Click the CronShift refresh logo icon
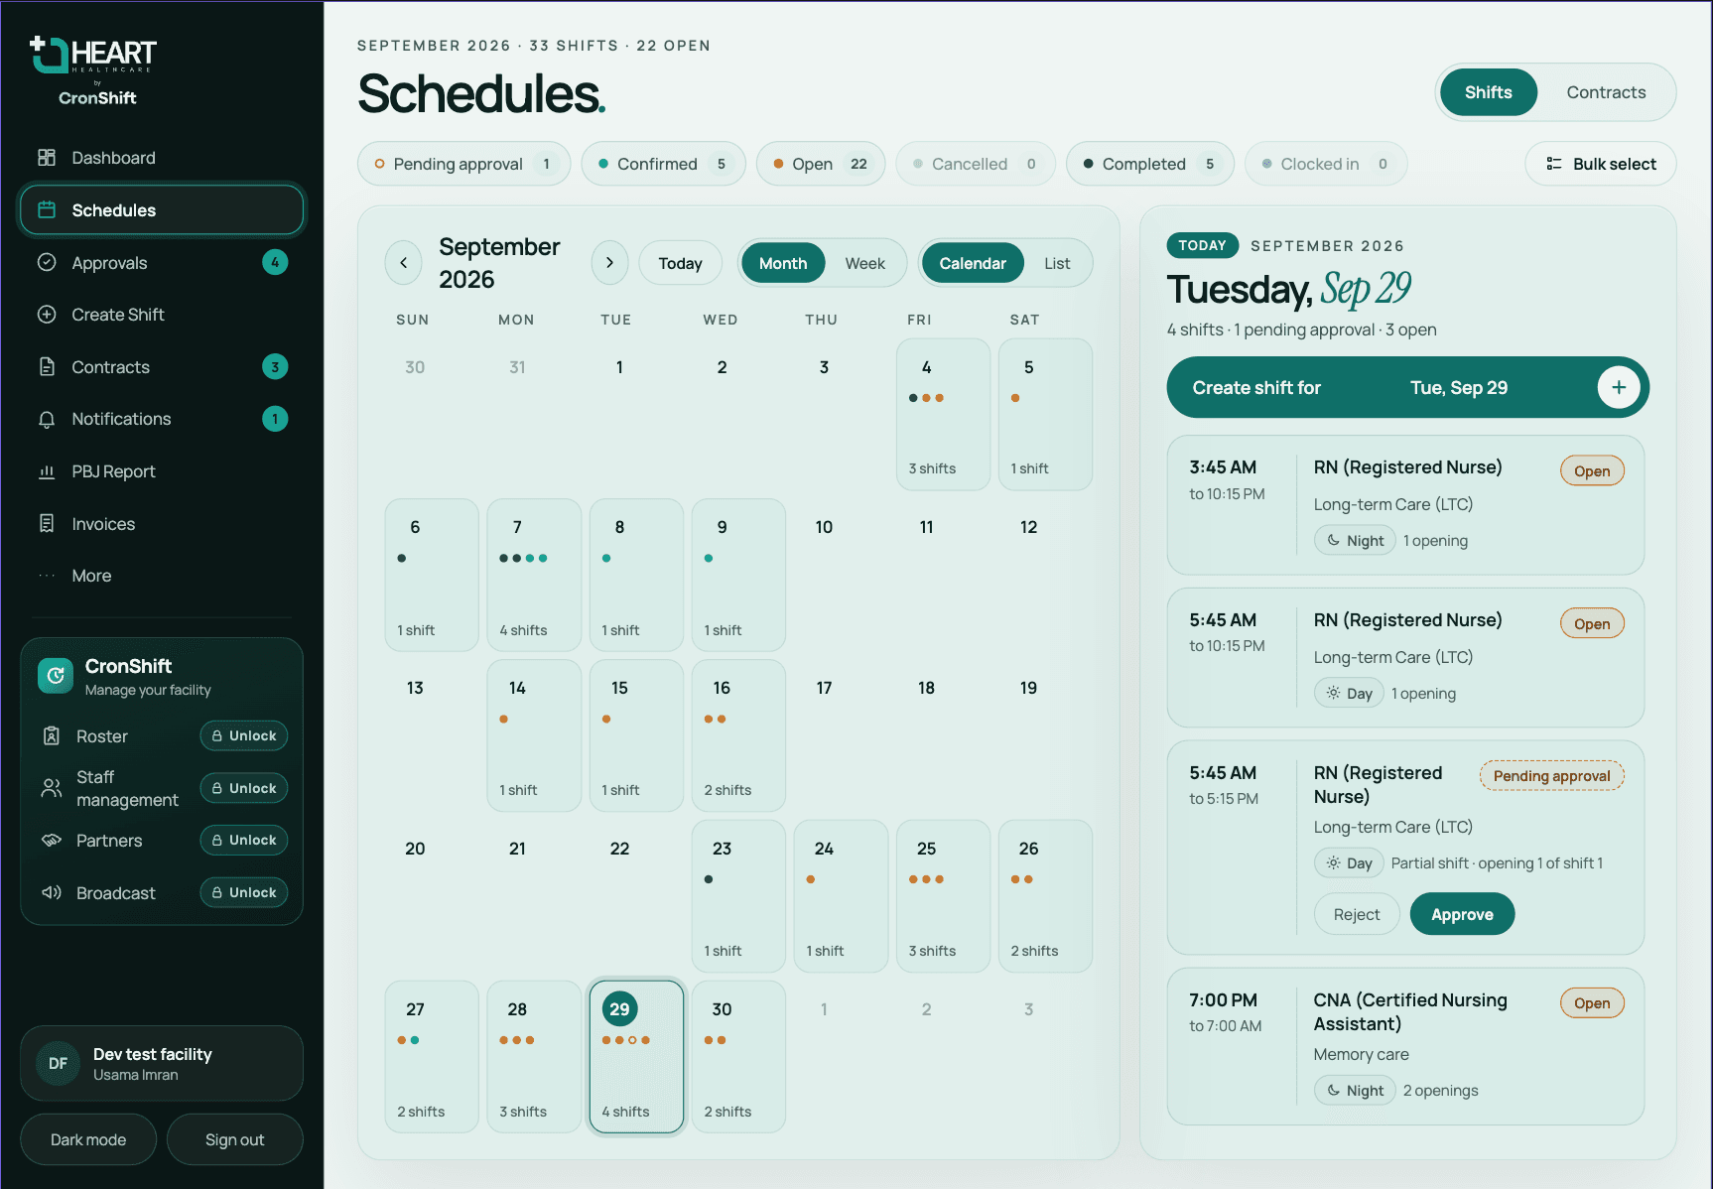 coord(56,676)
